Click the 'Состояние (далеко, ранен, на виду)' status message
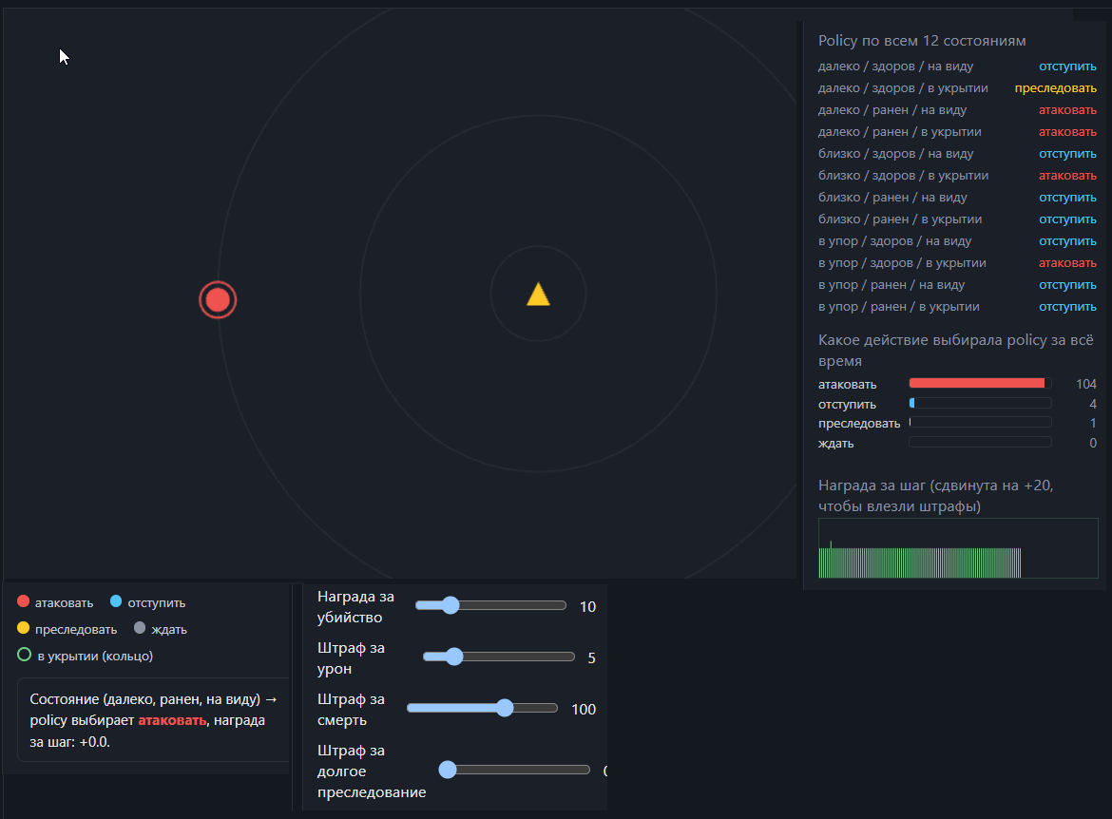The image size is (1112, 819). click(153, 720)
